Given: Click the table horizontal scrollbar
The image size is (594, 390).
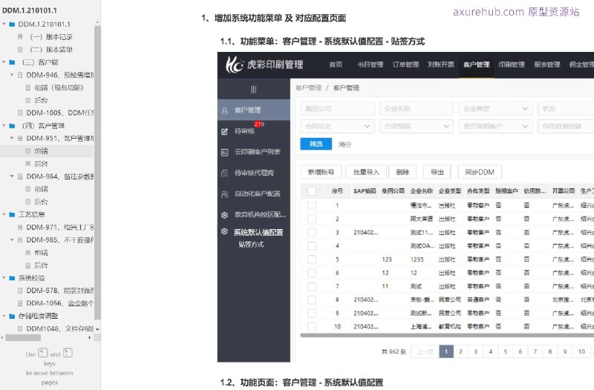Looking at the screenshot, I should [x=447, y=335].
